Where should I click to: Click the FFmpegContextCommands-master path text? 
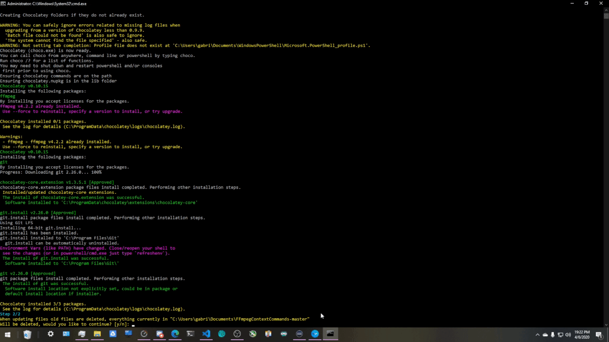point(239,319)
